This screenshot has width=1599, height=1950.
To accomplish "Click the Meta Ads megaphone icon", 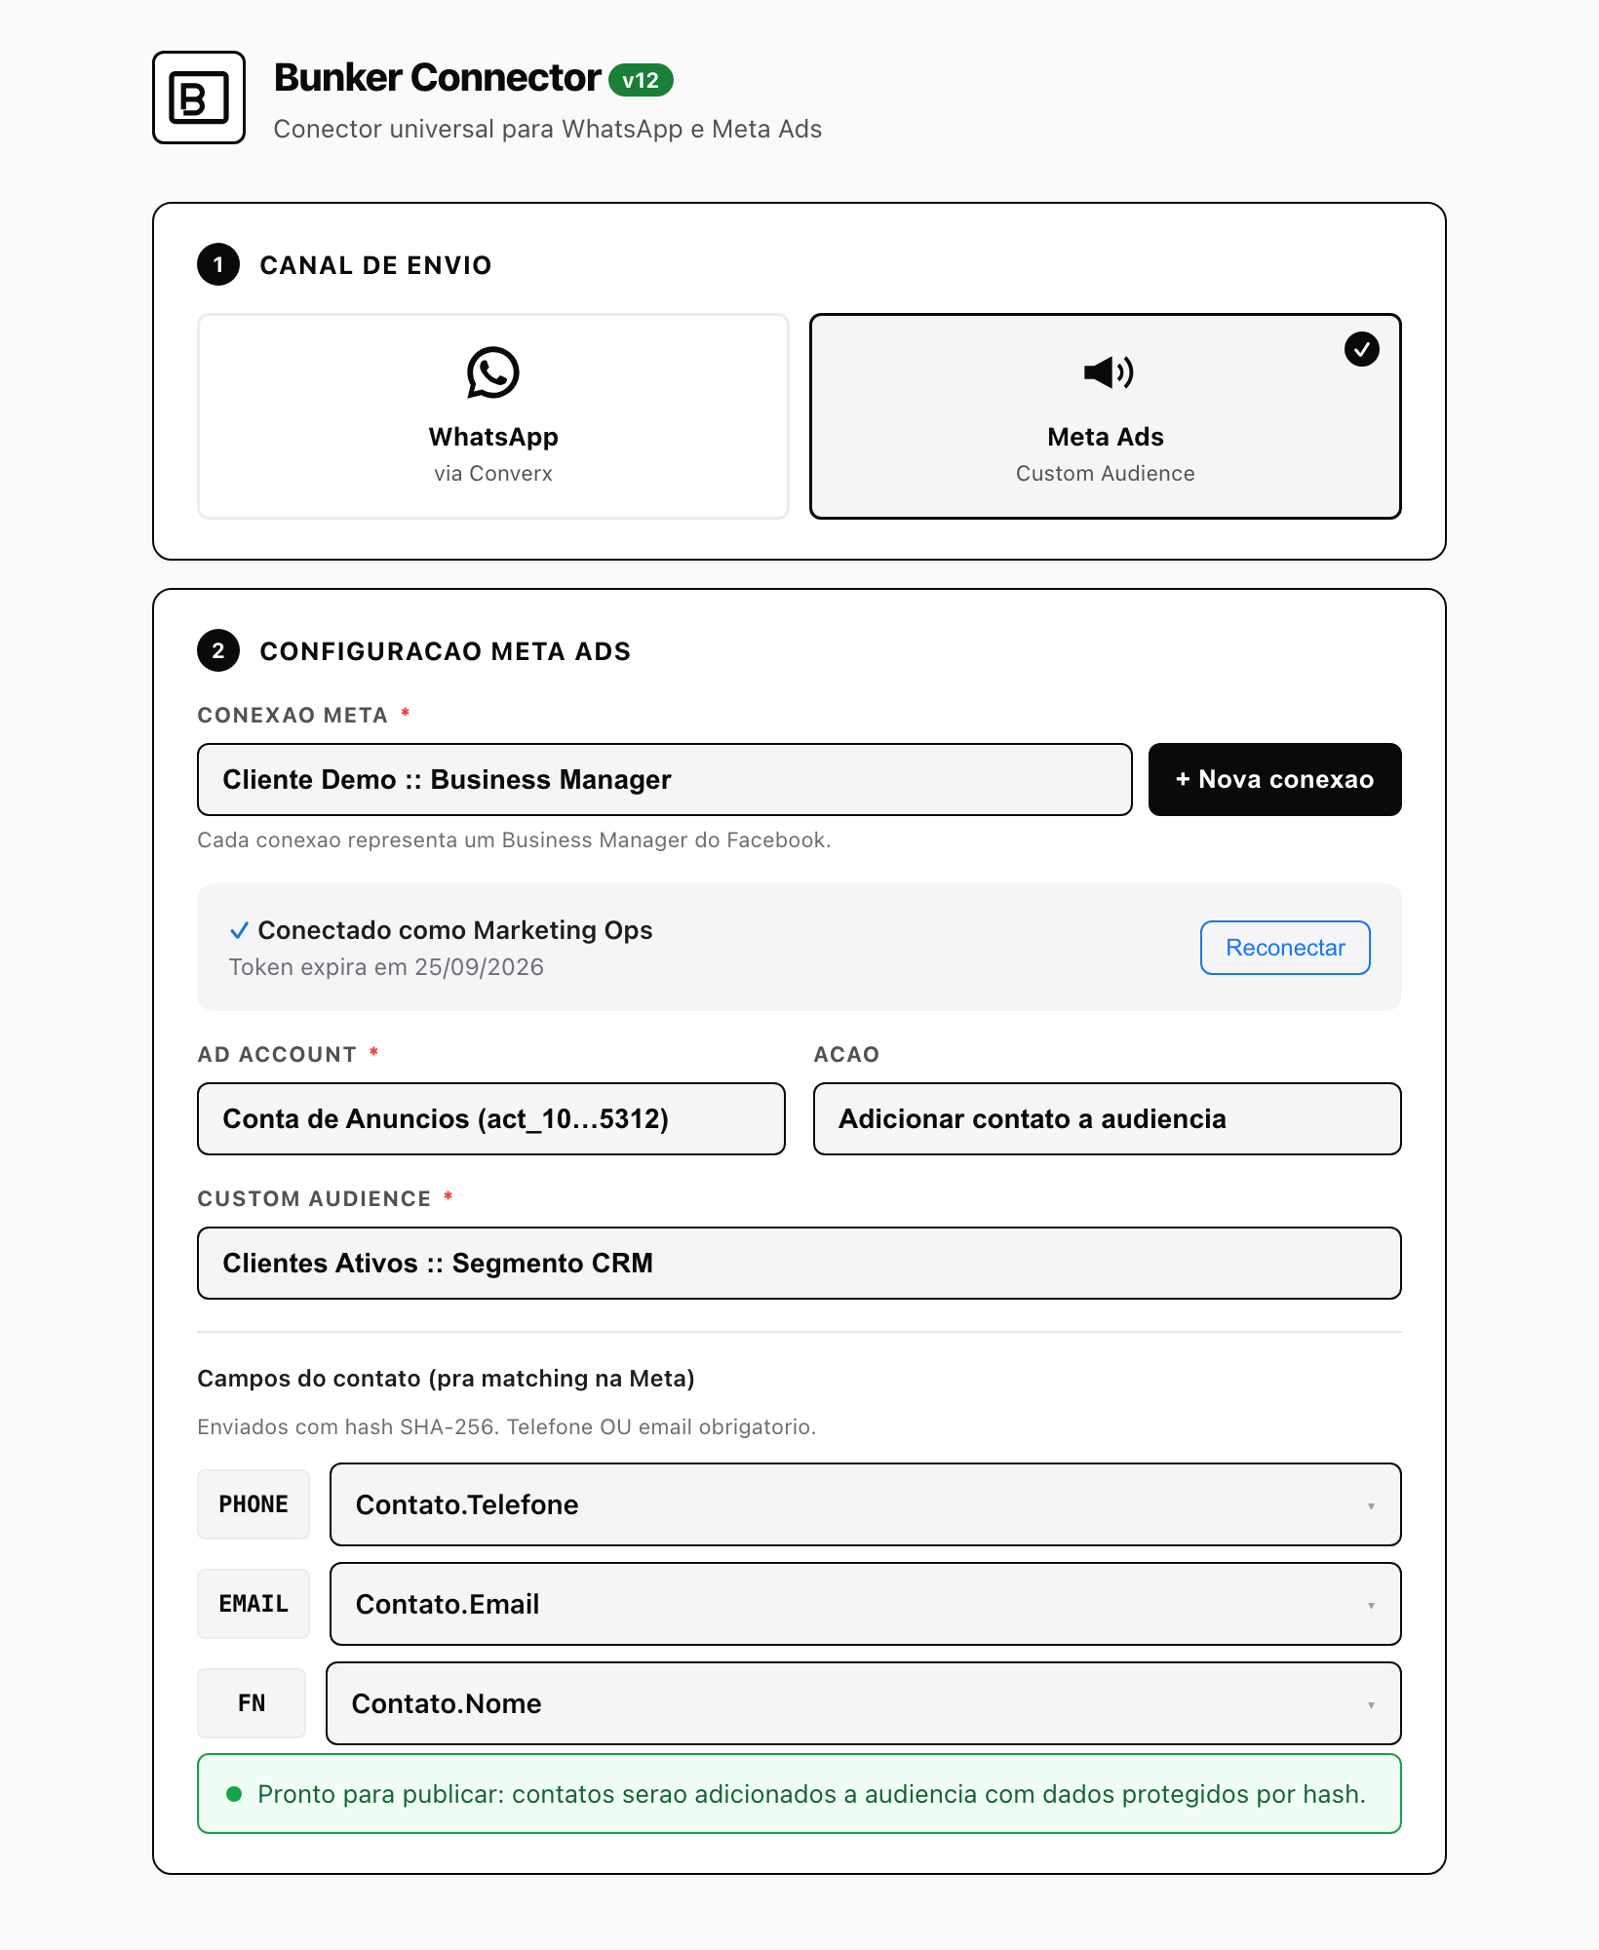I will click(x=1109, y=372).
